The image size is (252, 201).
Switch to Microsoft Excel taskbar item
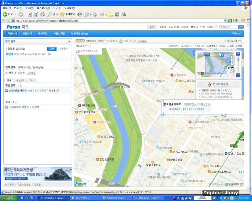point(117,198)
